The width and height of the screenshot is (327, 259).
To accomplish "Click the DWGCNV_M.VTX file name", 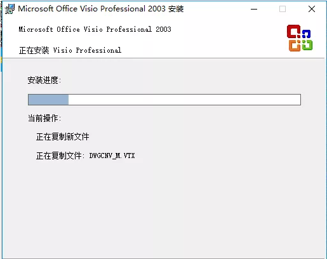I will coord(112,156).
